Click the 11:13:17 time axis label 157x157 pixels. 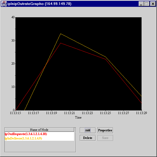click(x=33, y=113)
